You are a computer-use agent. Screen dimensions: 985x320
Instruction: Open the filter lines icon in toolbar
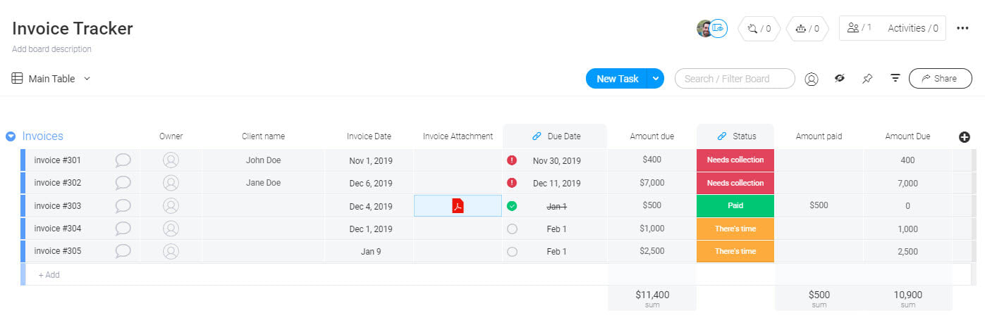(895, 79)
